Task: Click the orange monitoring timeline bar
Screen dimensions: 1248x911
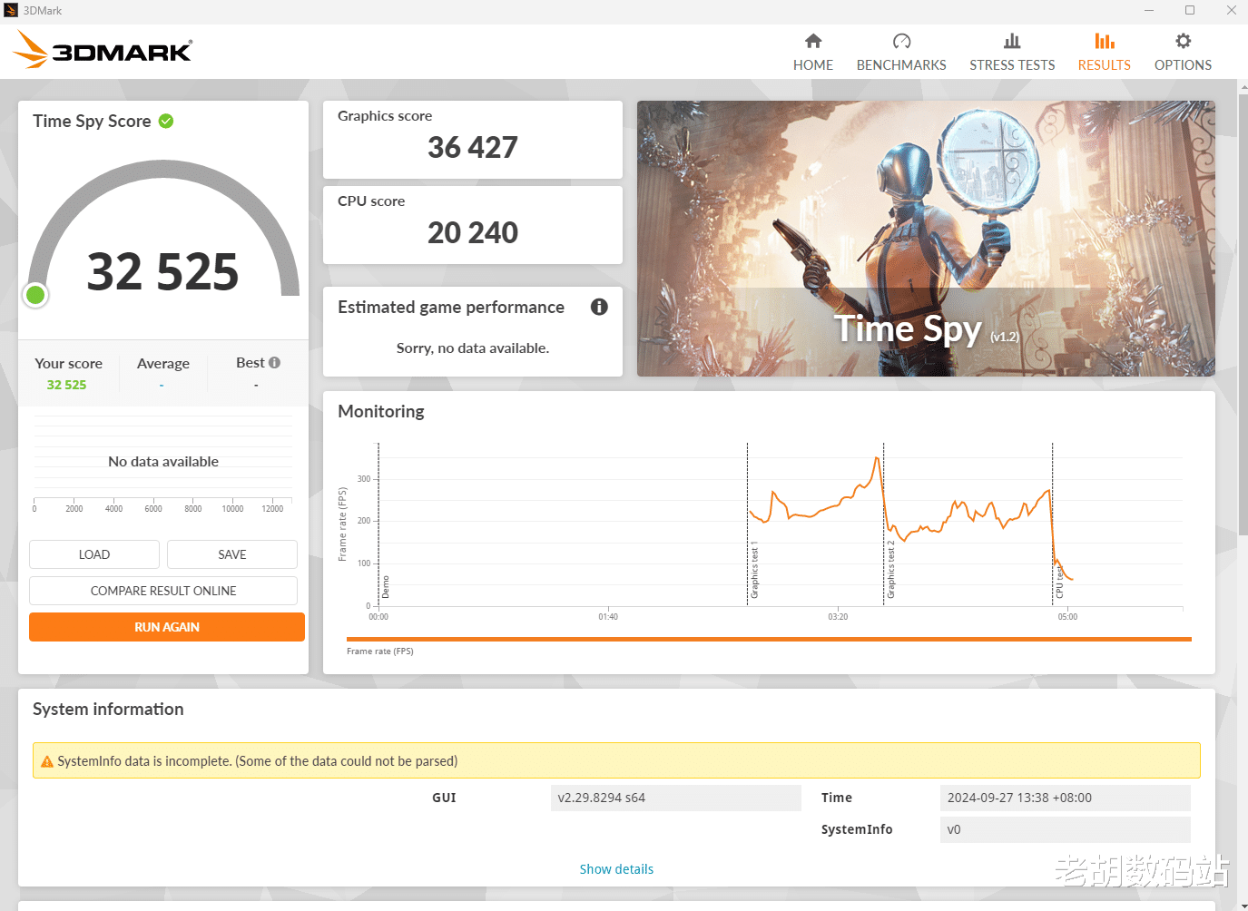Action: pyautogui.click(x=769, y=639)
